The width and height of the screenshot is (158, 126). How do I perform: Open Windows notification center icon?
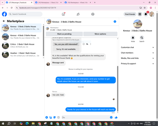tap(154, 123)
